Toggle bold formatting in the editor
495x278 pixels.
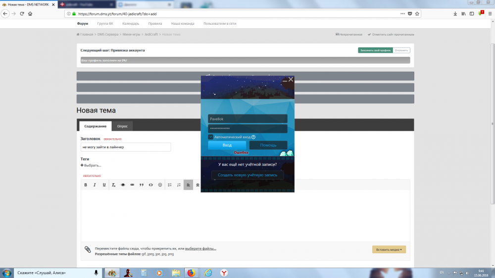click(86, 185)
